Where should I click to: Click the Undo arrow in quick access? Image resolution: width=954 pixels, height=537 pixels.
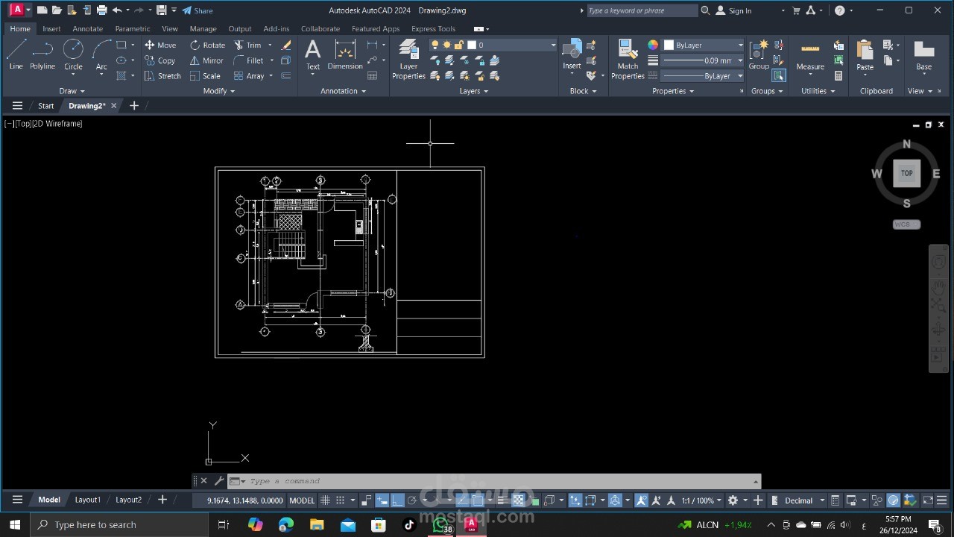117,10
